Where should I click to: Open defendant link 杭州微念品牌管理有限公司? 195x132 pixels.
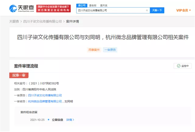click(x=45, y=101)
